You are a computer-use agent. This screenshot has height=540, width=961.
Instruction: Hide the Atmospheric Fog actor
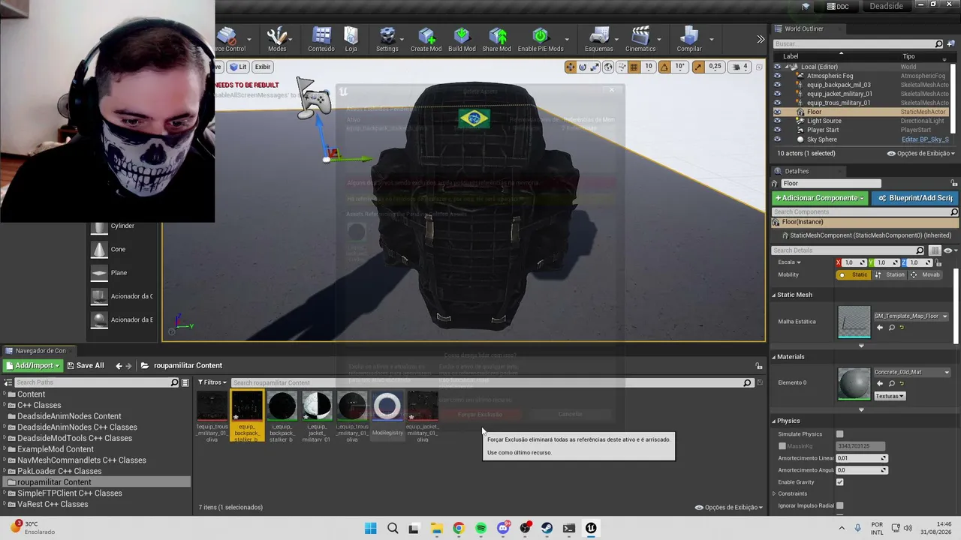pyautogui.click(x=777, y=76)
